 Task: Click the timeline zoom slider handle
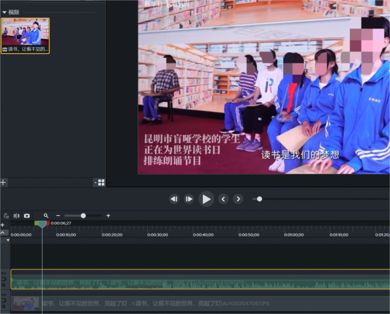coord(83,216)
